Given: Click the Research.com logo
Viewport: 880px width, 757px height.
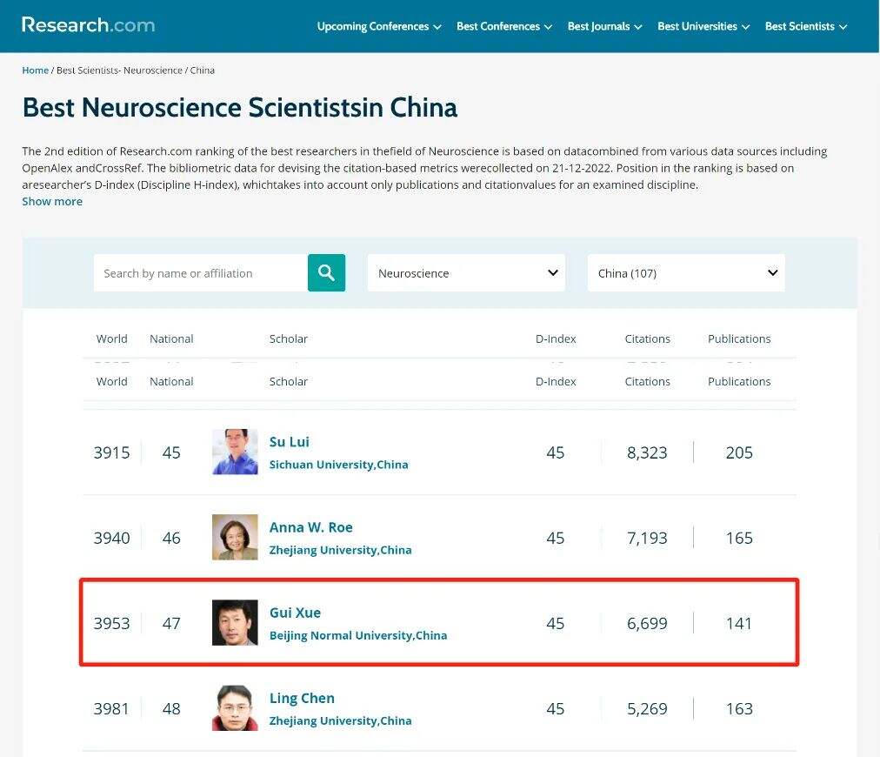Looking at the screenshot, I should [88, 25].
